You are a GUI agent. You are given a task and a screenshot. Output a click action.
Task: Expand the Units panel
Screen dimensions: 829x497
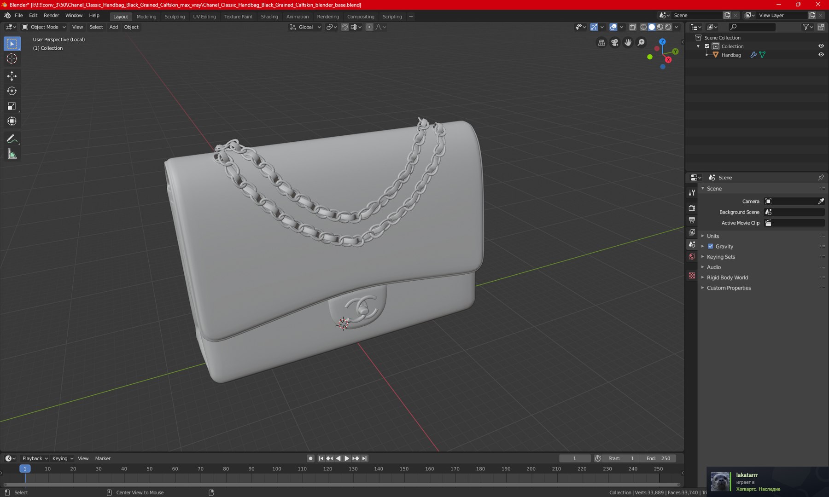coord(713,236)
